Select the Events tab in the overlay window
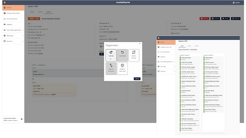 (190, 46)
